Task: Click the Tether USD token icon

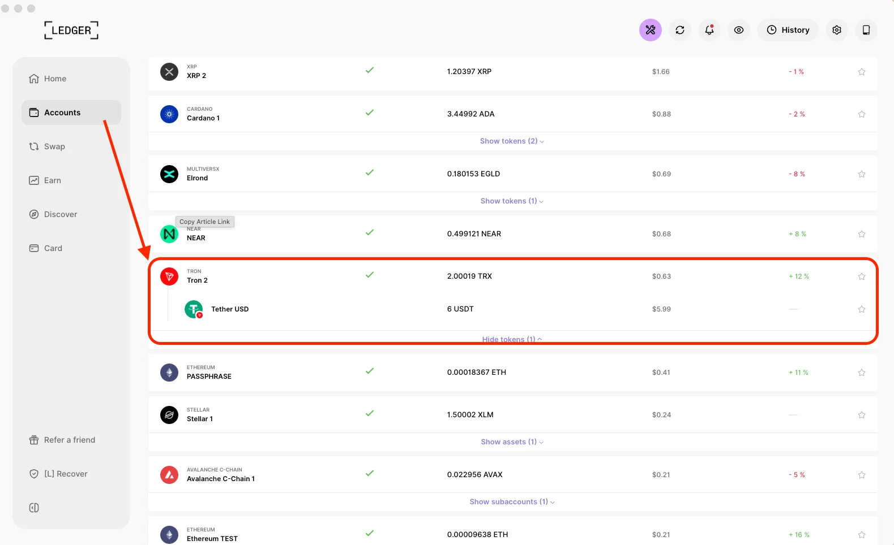Action: [x=194, y=309]
